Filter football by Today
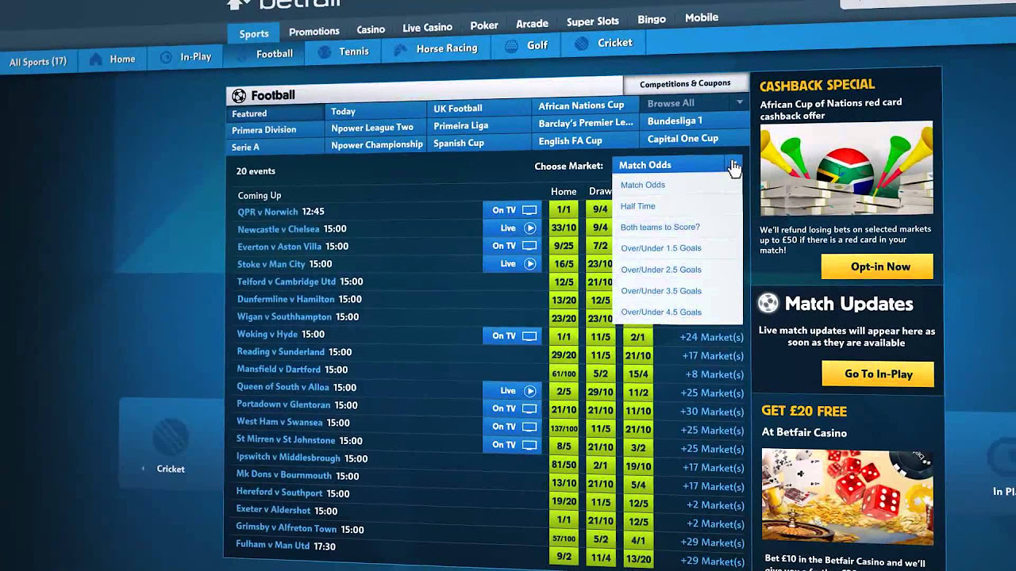The height and width of the screenshot is (571, 1016). coord(376,111)
